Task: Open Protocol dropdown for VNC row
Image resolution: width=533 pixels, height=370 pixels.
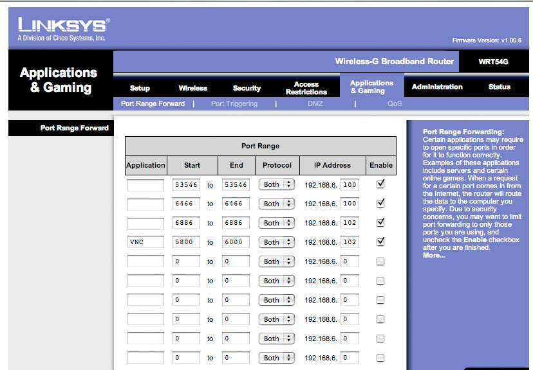Action: tap(277, 242)
